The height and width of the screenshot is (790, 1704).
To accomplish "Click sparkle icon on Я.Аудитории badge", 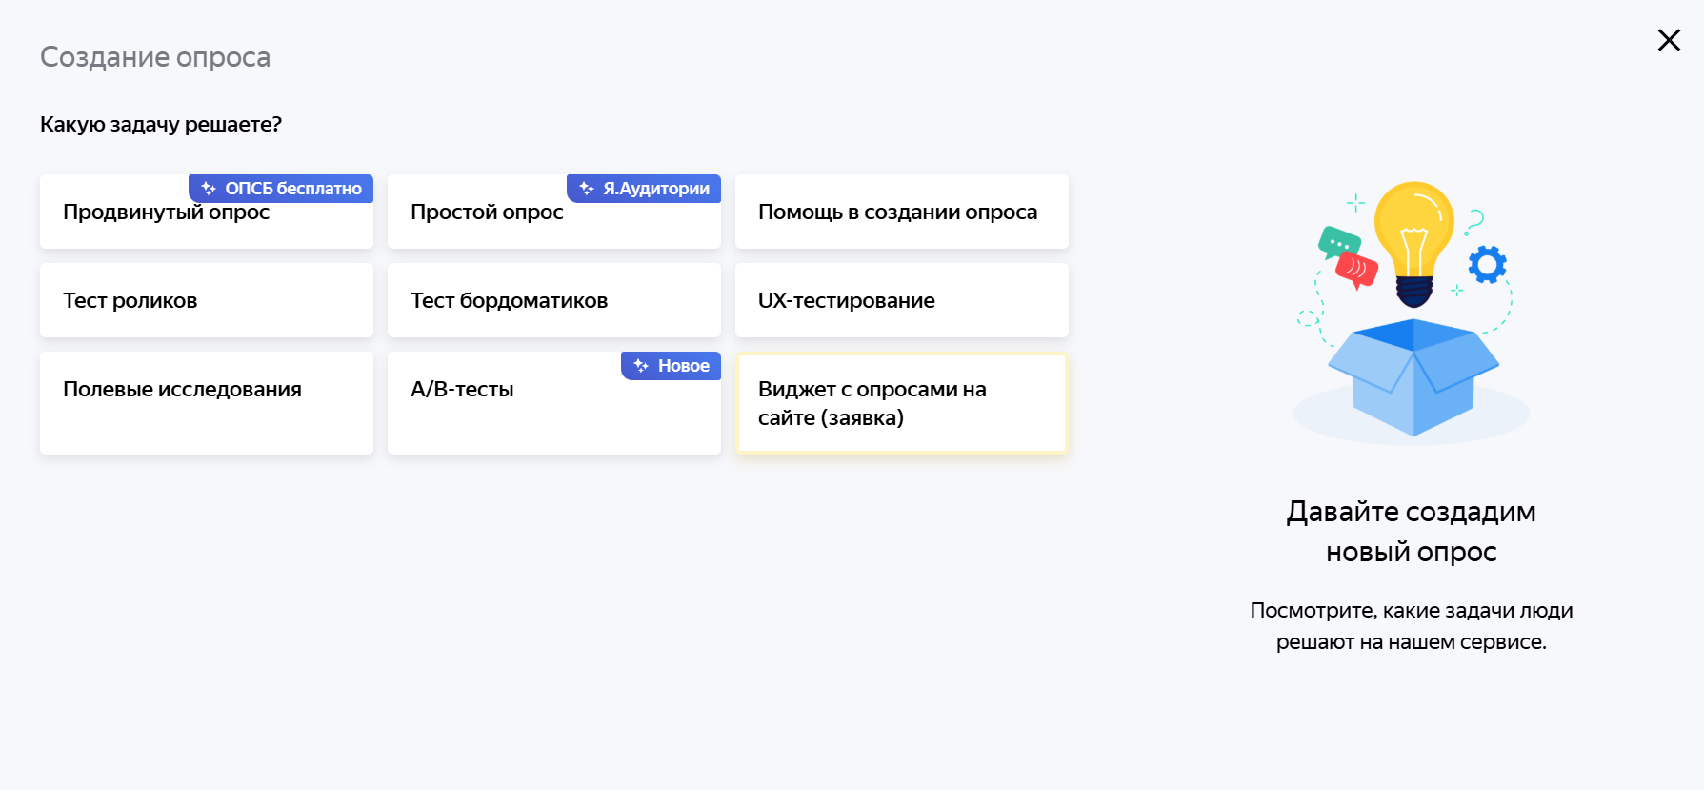I will click(587, 189).
